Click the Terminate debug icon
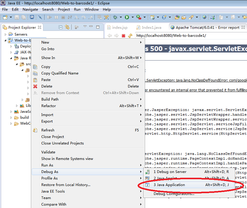 (x=63, y=17)
